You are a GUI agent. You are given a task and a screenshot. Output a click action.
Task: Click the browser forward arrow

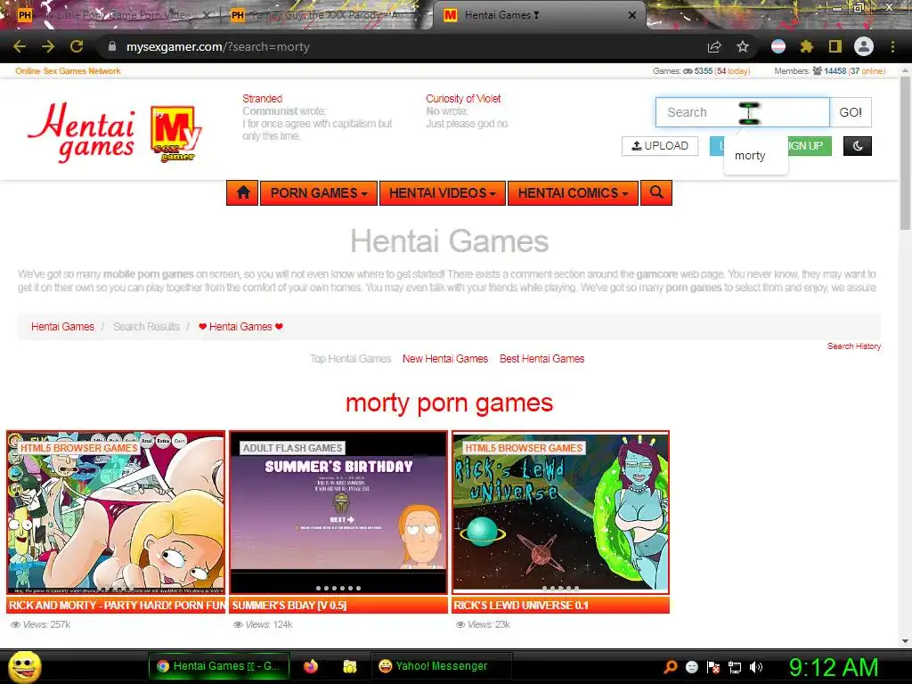[x=48, y=46]
